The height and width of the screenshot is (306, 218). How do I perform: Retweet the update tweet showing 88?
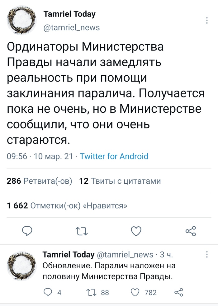coord(97,292)
